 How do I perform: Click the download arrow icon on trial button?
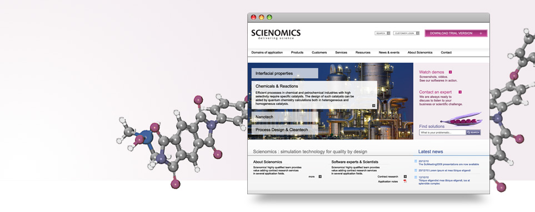(481, 33)
